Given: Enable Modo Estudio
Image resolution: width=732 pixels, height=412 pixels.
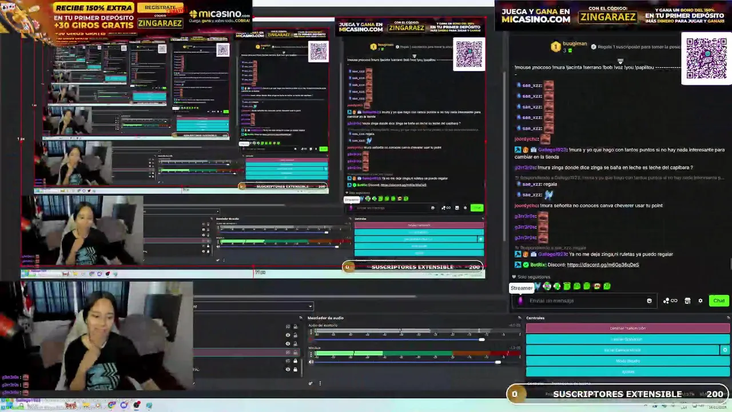Looking at the screenshot, I should pos(628,360).
